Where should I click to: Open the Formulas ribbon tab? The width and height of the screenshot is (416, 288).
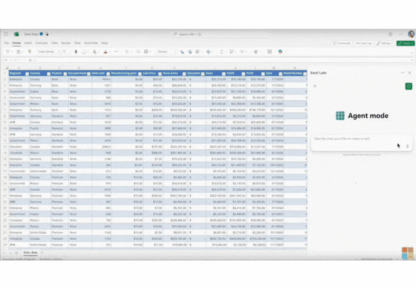pos(42,43)
